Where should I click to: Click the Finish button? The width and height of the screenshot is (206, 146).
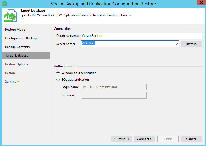(x=168, y=139)
